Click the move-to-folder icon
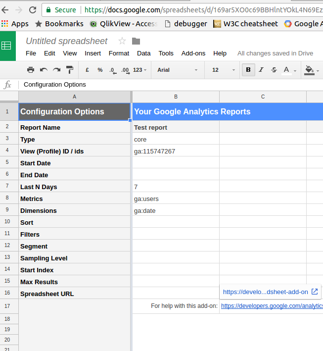323x351 pixels. click(136, 41)
